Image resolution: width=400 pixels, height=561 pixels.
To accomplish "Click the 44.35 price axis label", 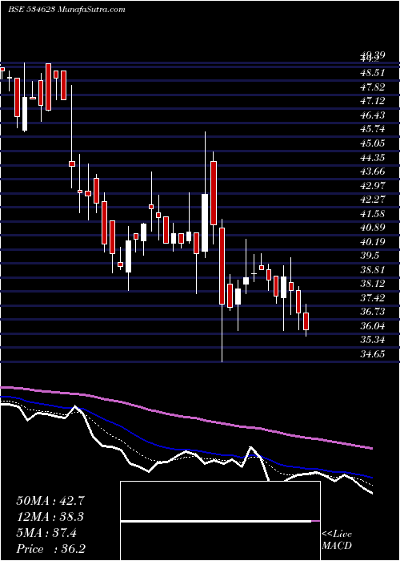I will 373,157.
